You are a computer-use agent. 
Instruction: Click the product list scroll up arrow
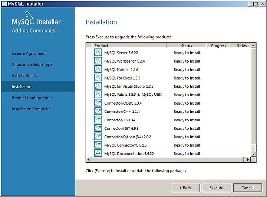coord(253,45)
